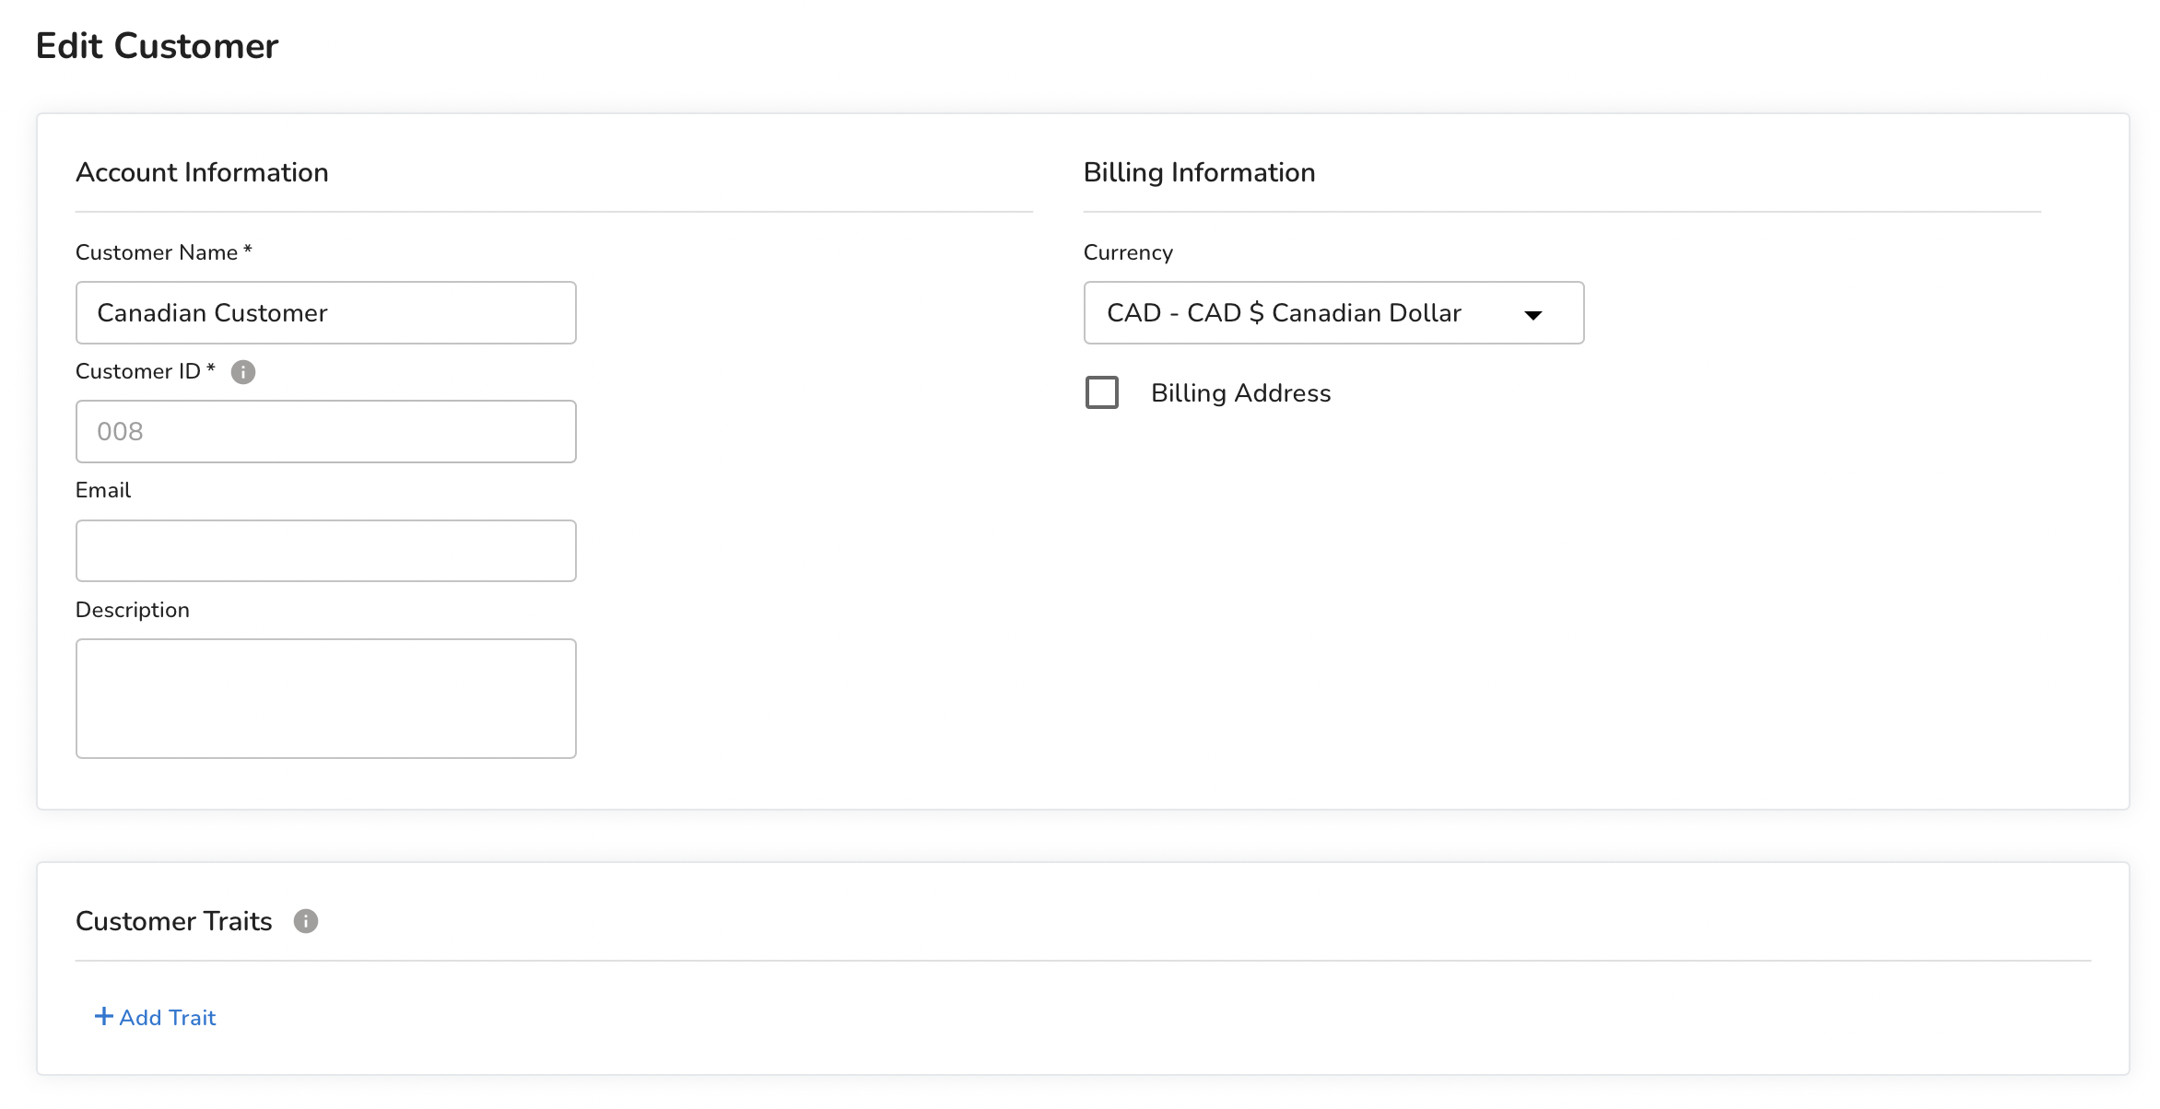Click the Edit Customer page heading
2160x1109 pixels.
tap(157, 46)
